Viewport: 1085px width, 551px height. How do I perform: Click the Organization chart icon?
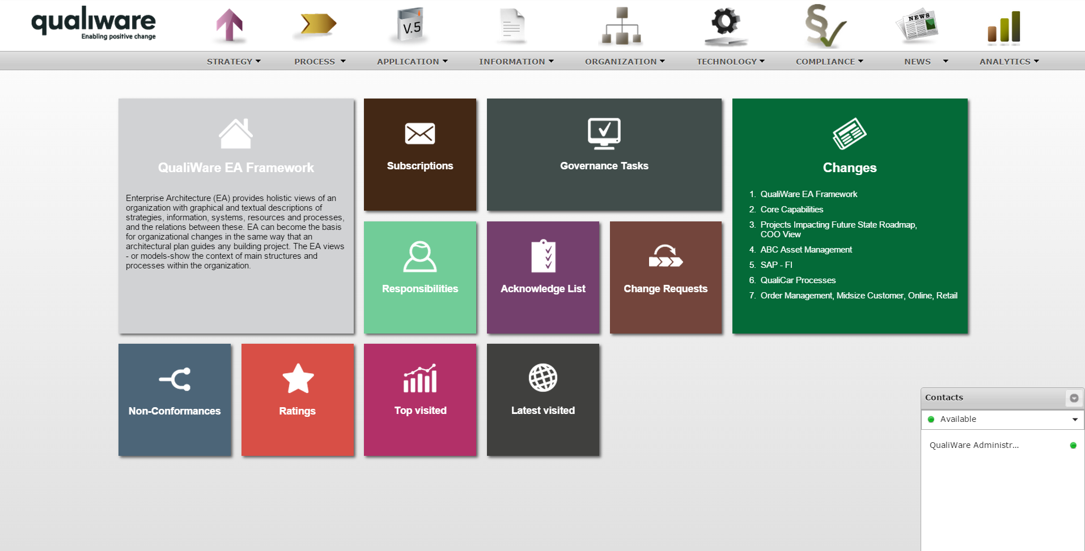tap(622, 25)
